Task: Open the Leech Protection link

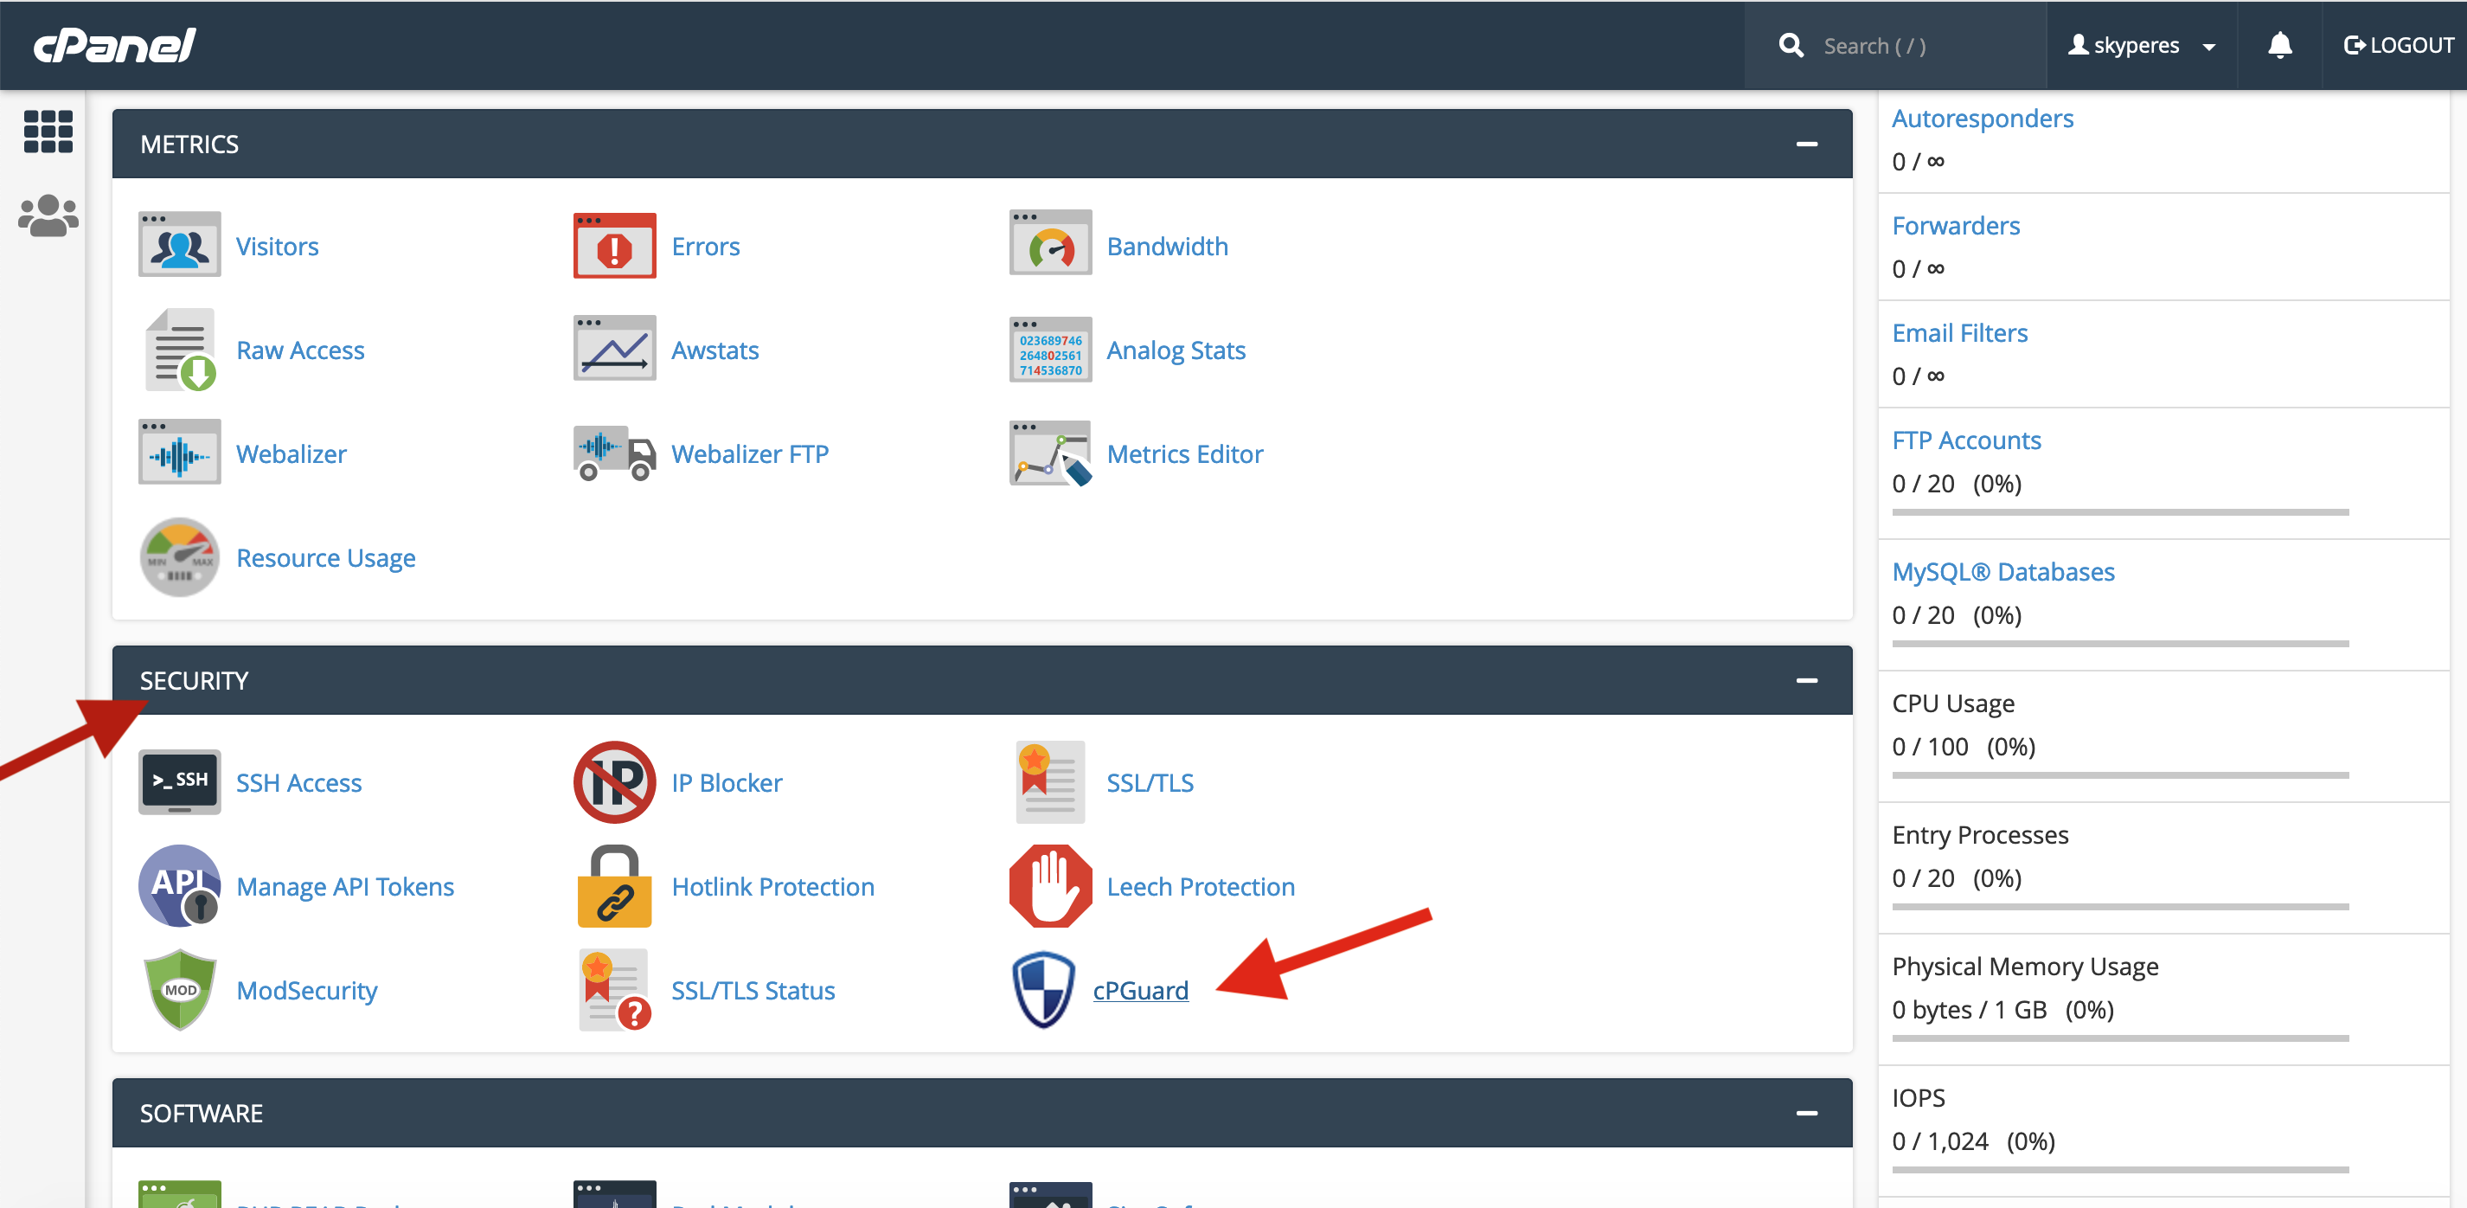Action: pyautogui.click(x=1200, y=887)
